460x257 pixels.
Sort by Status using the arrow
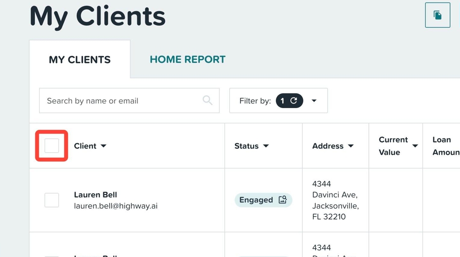266,146
